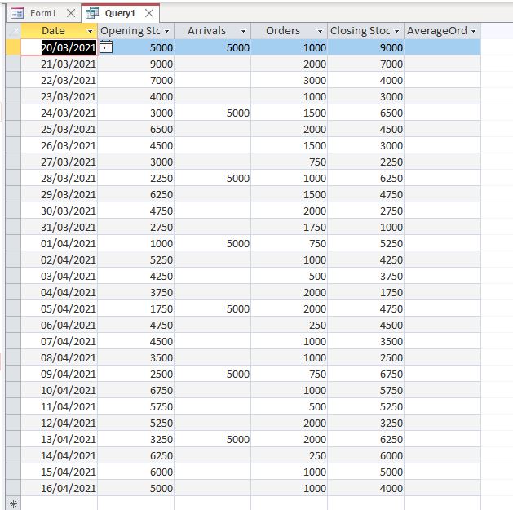Click Opening Stock 9000 on 21/03/2021
Image resolution: width=513 pixels, height=510 pixels.
click(x=135, y=64)
